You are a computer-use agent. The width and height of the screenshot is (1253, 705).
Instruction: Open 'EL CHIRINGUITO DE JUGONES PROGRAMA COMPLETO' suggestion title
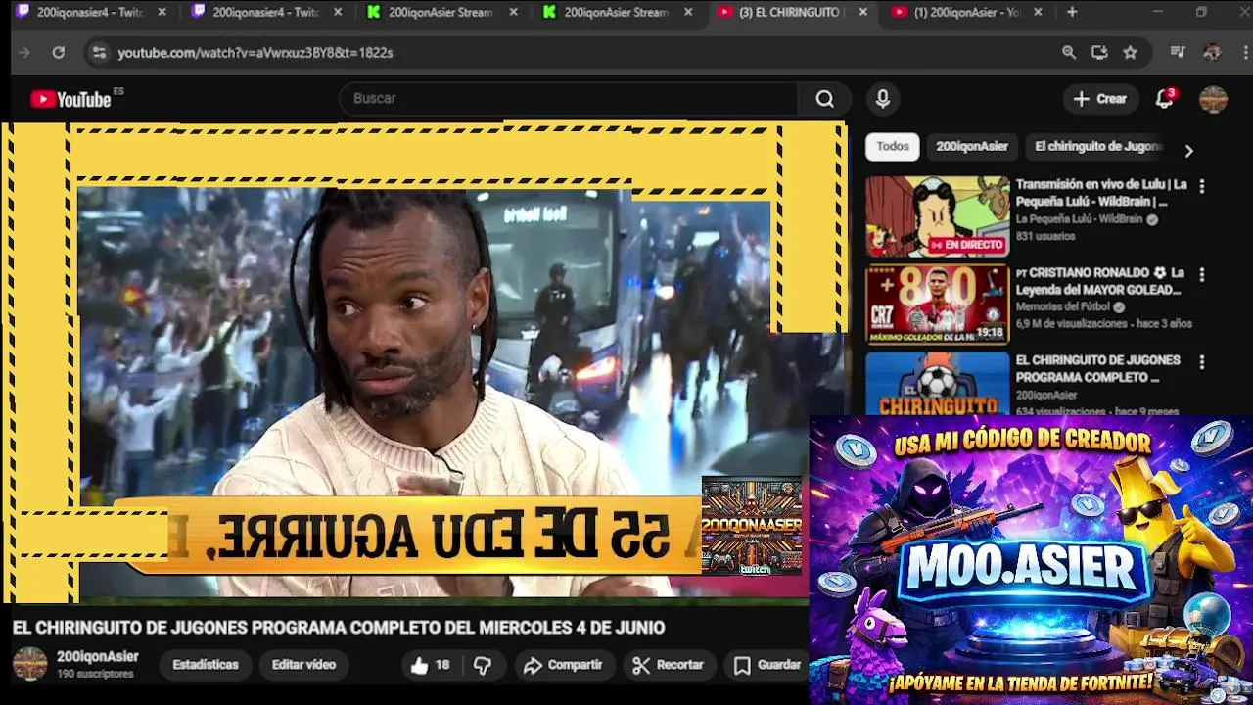point(1097,369)
